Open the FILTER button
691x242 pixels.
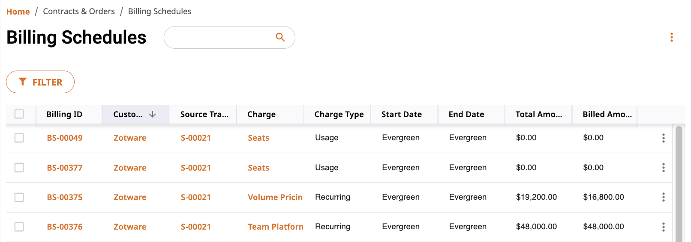point(40,82)
